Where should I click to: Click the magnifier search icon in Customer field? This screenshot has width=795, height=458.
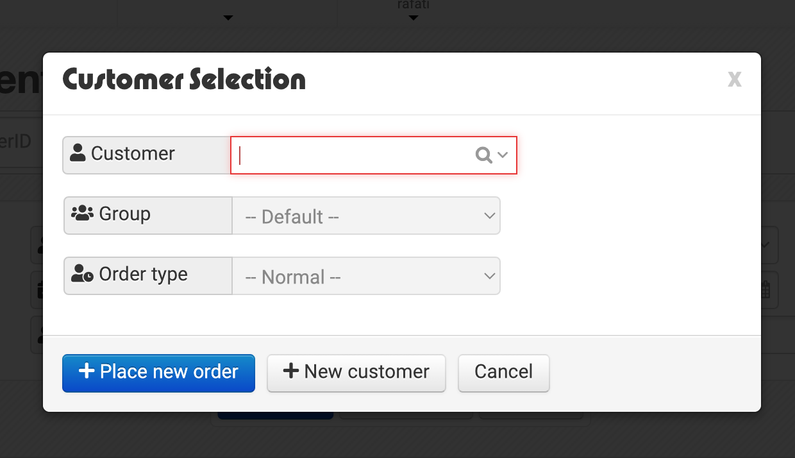(x=483, y=155)
